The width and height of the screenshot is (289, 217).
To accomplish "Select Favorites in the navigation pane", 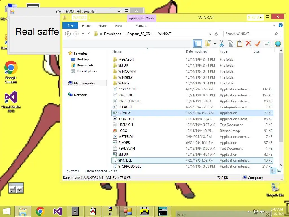I will coord(78,53).
